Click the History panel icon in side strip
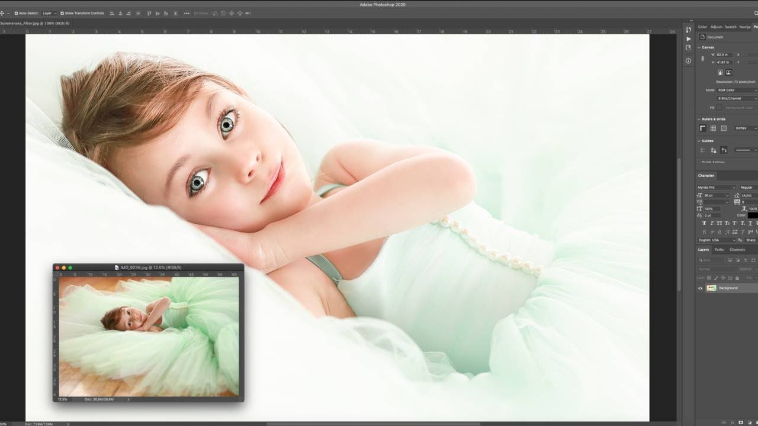This screenshot has height=426, width=758. point(689,30)
